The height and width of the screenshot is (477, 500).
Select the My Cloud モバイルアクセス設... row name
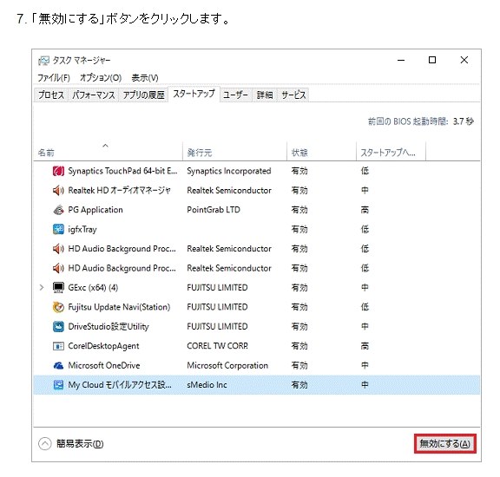coord(120,385)
